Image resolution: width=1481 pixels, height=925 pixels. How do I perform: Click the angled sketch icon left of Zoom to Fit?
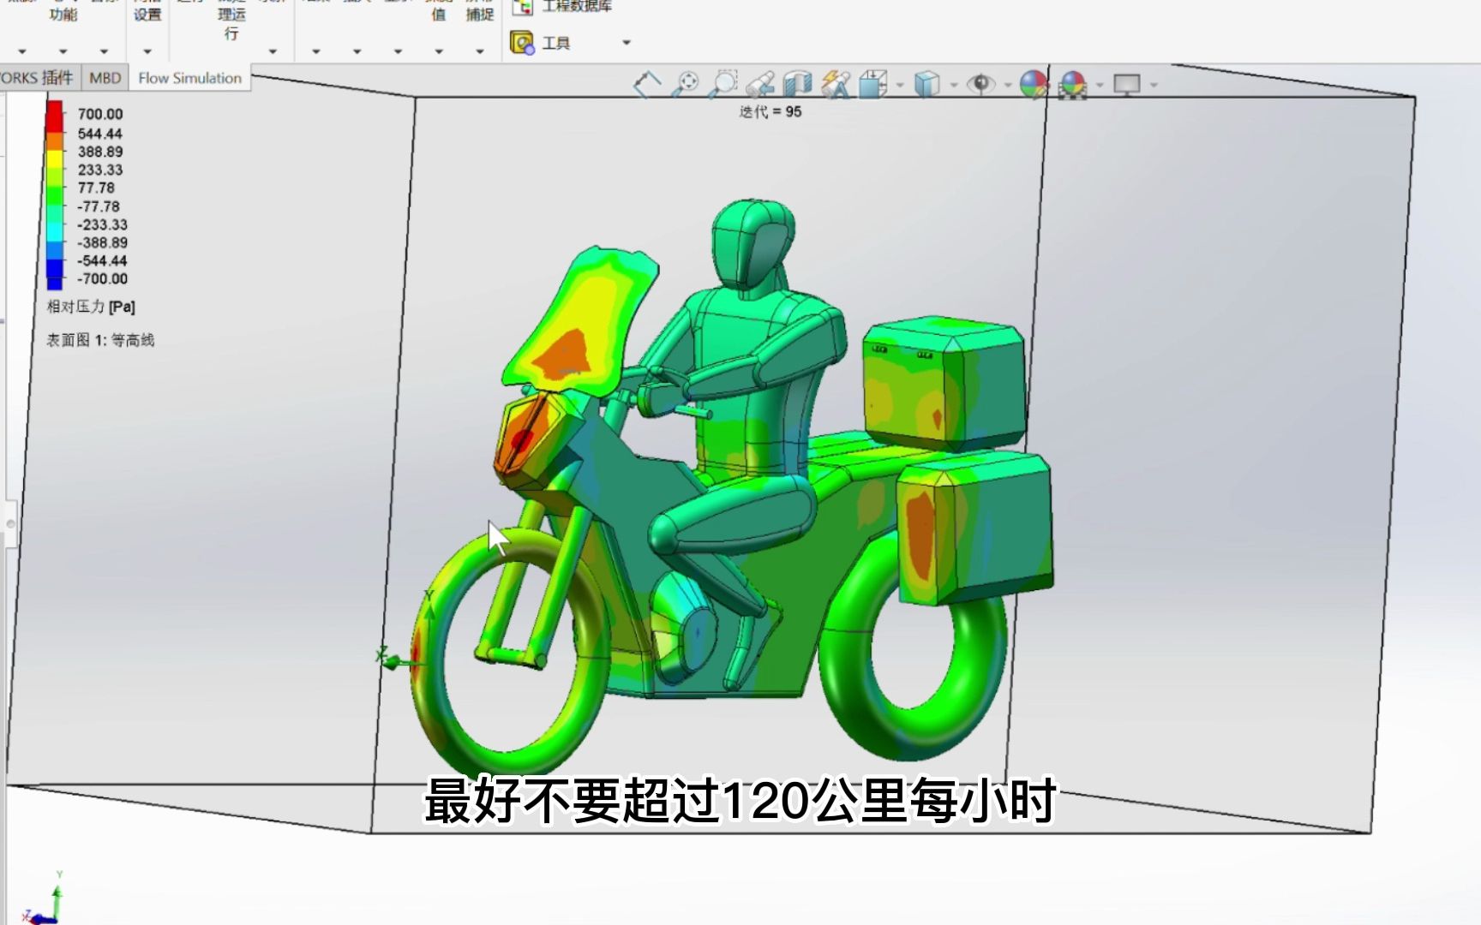tap(647, 84)
